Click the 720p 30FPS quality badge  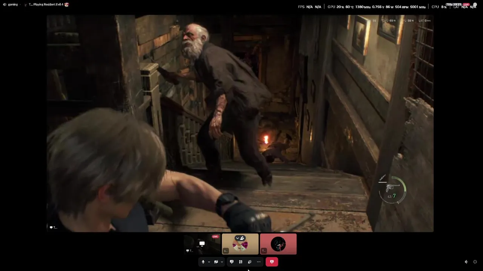454,5
